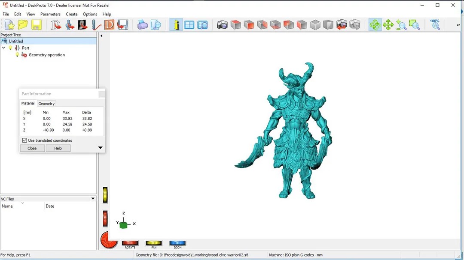Show more toolbar buttons via the » chevron
Screen dimensions: 464x260
(x=458, y=25)
